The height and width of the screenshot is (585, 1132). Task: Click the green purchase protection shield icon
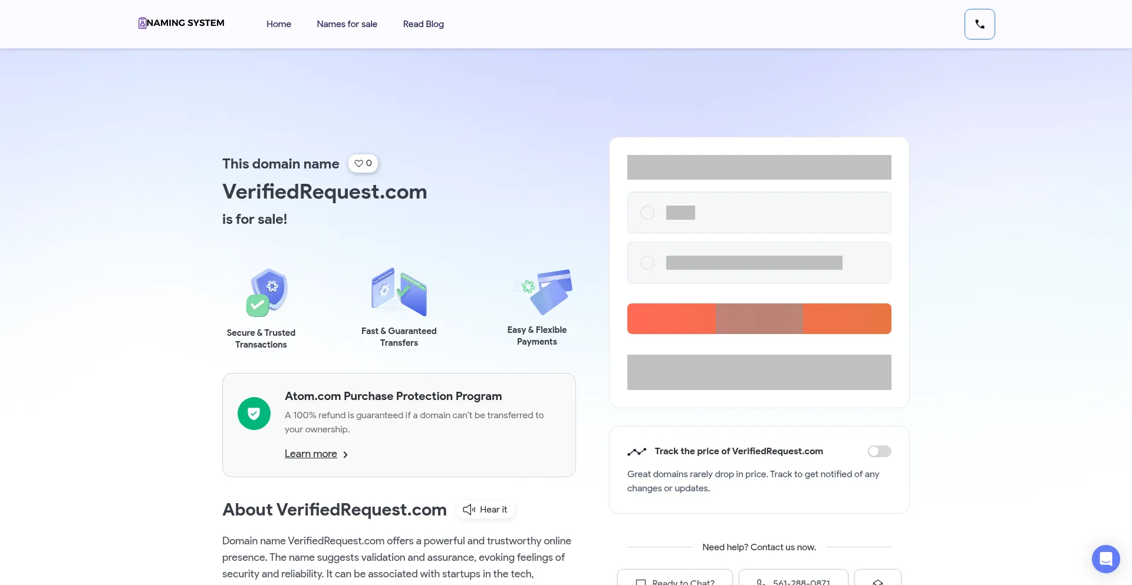(254, 414)
